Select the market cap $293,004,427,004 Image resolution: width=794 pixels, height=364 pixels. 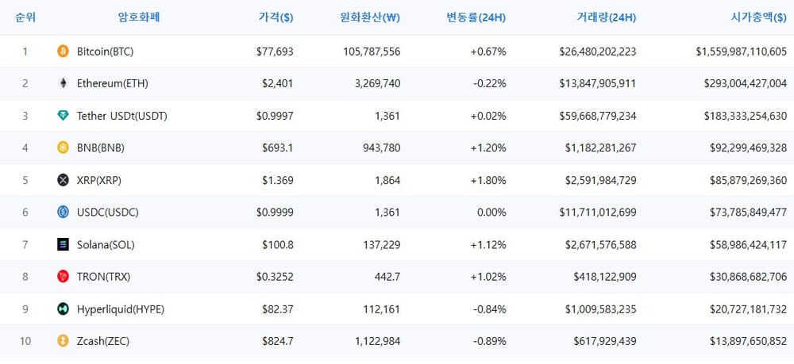tap(746, 83)
